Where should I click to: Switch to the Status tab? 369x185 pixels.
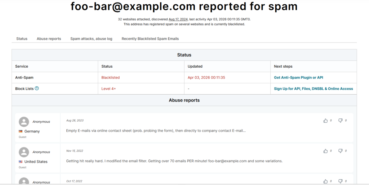click(x=22, y=39)
